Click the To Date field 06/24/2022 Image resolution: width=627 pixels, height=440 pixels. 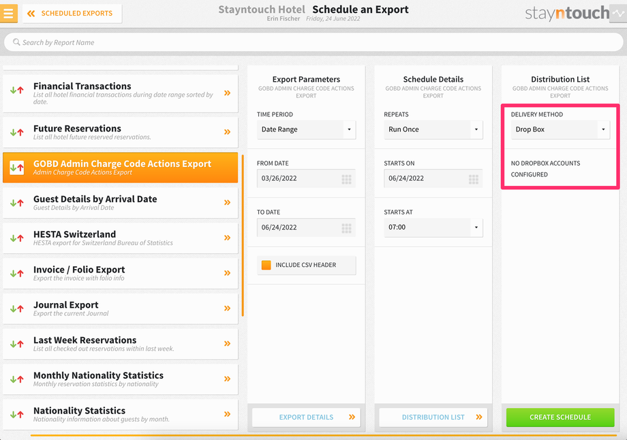point(306,227)
